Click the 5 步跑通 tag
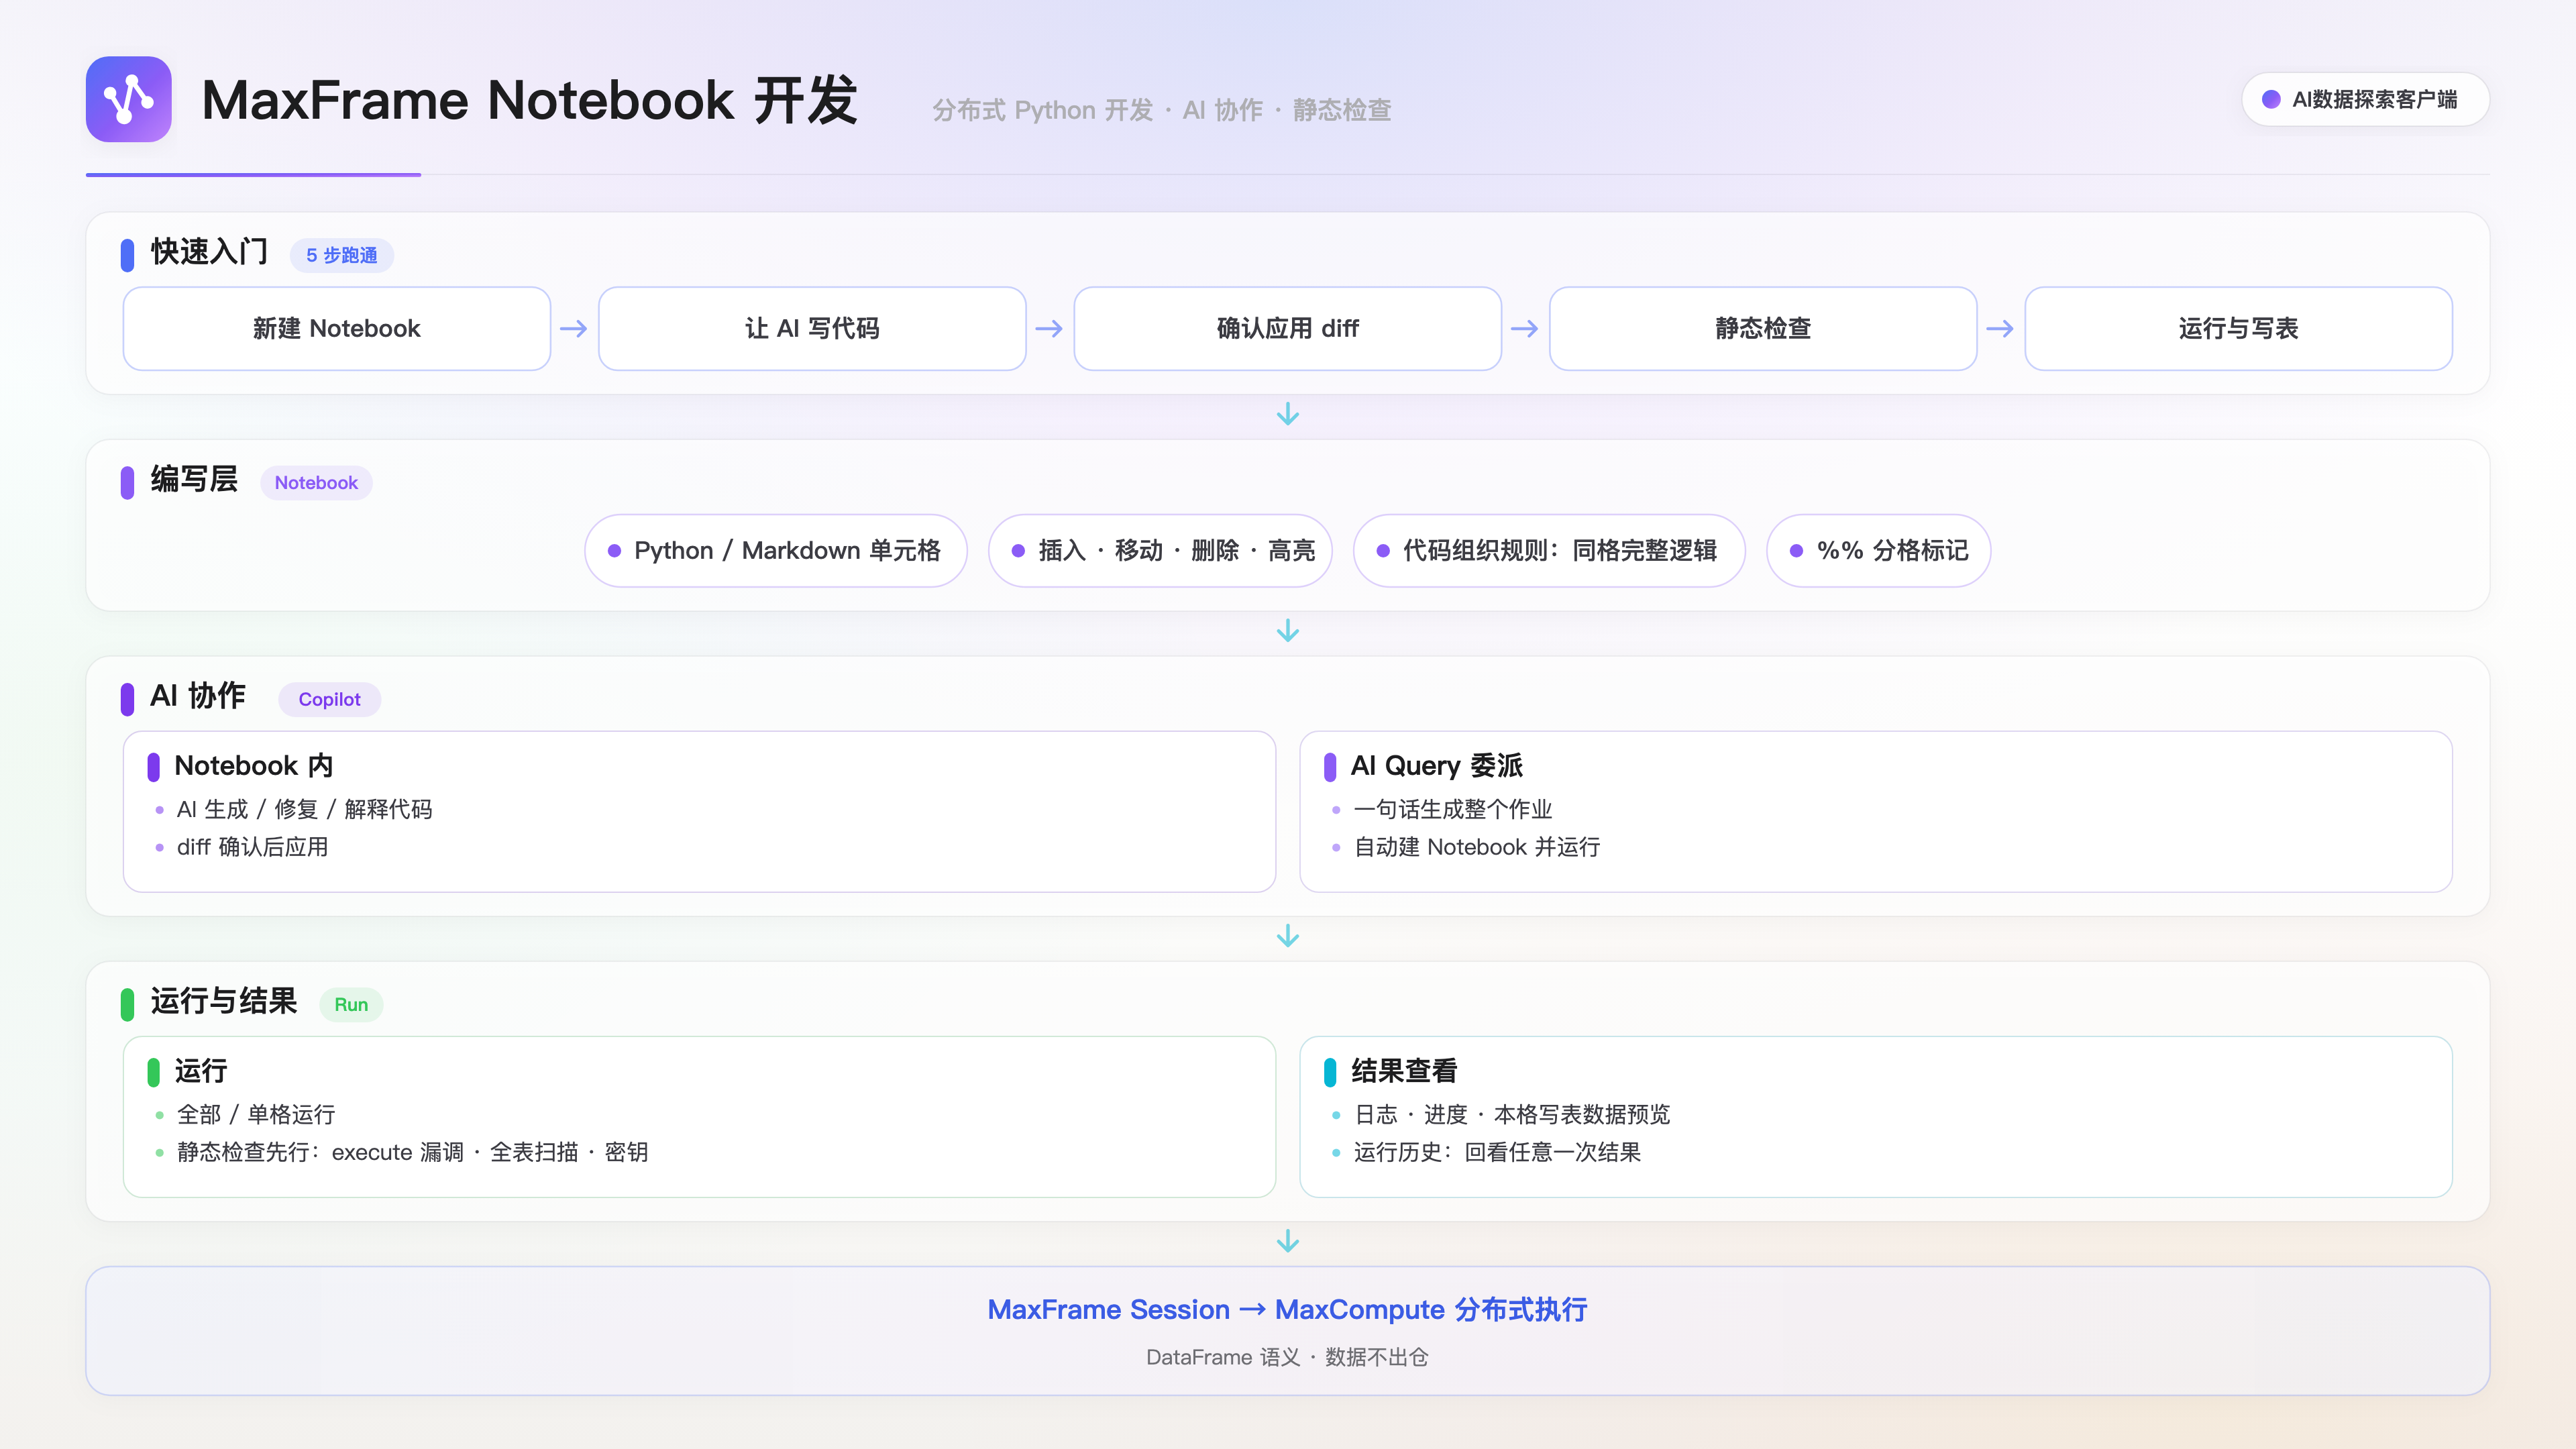 click(x=342, y=255)
